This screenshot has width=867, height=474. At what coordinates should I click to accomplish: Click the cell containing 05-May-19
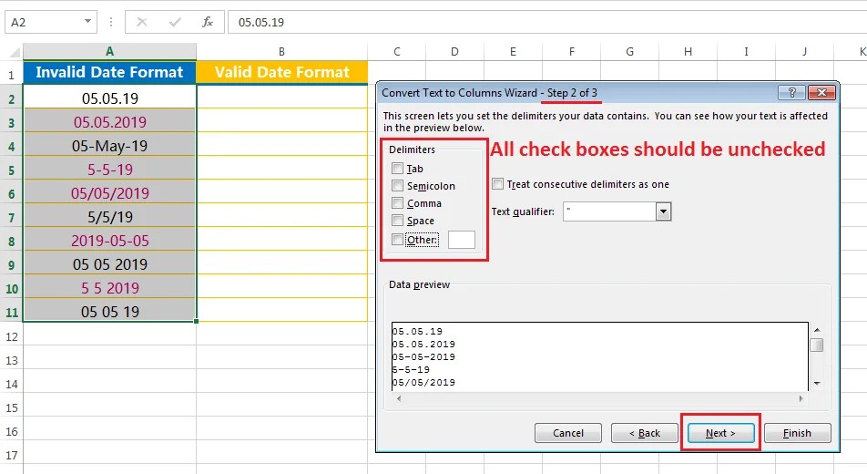click(109, 146)
